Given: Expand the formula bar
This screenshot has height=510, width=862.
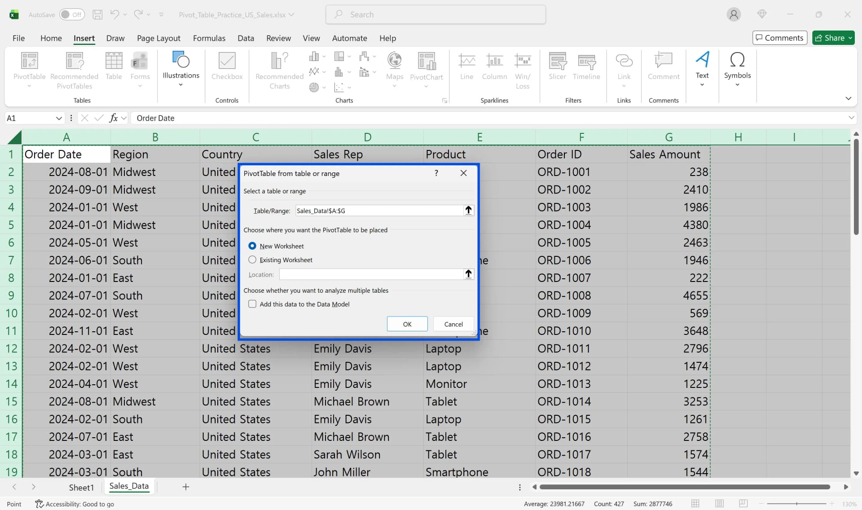Looking at the screenshot, I should point(851,118).
